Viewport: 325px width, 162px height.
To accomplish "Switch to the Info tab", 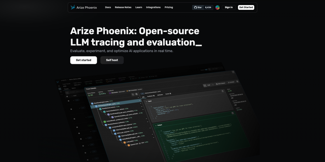I will (x=143, y=97).
